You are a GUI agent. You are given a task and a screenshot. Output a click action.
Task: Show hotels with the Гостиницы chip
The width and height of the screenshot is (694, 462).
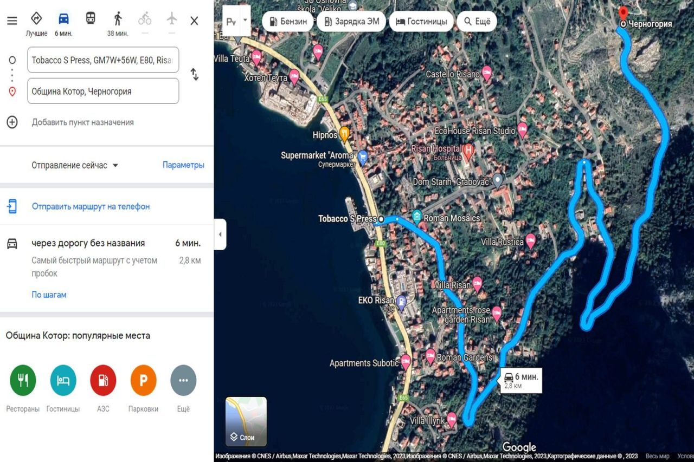tap(420, 21)
